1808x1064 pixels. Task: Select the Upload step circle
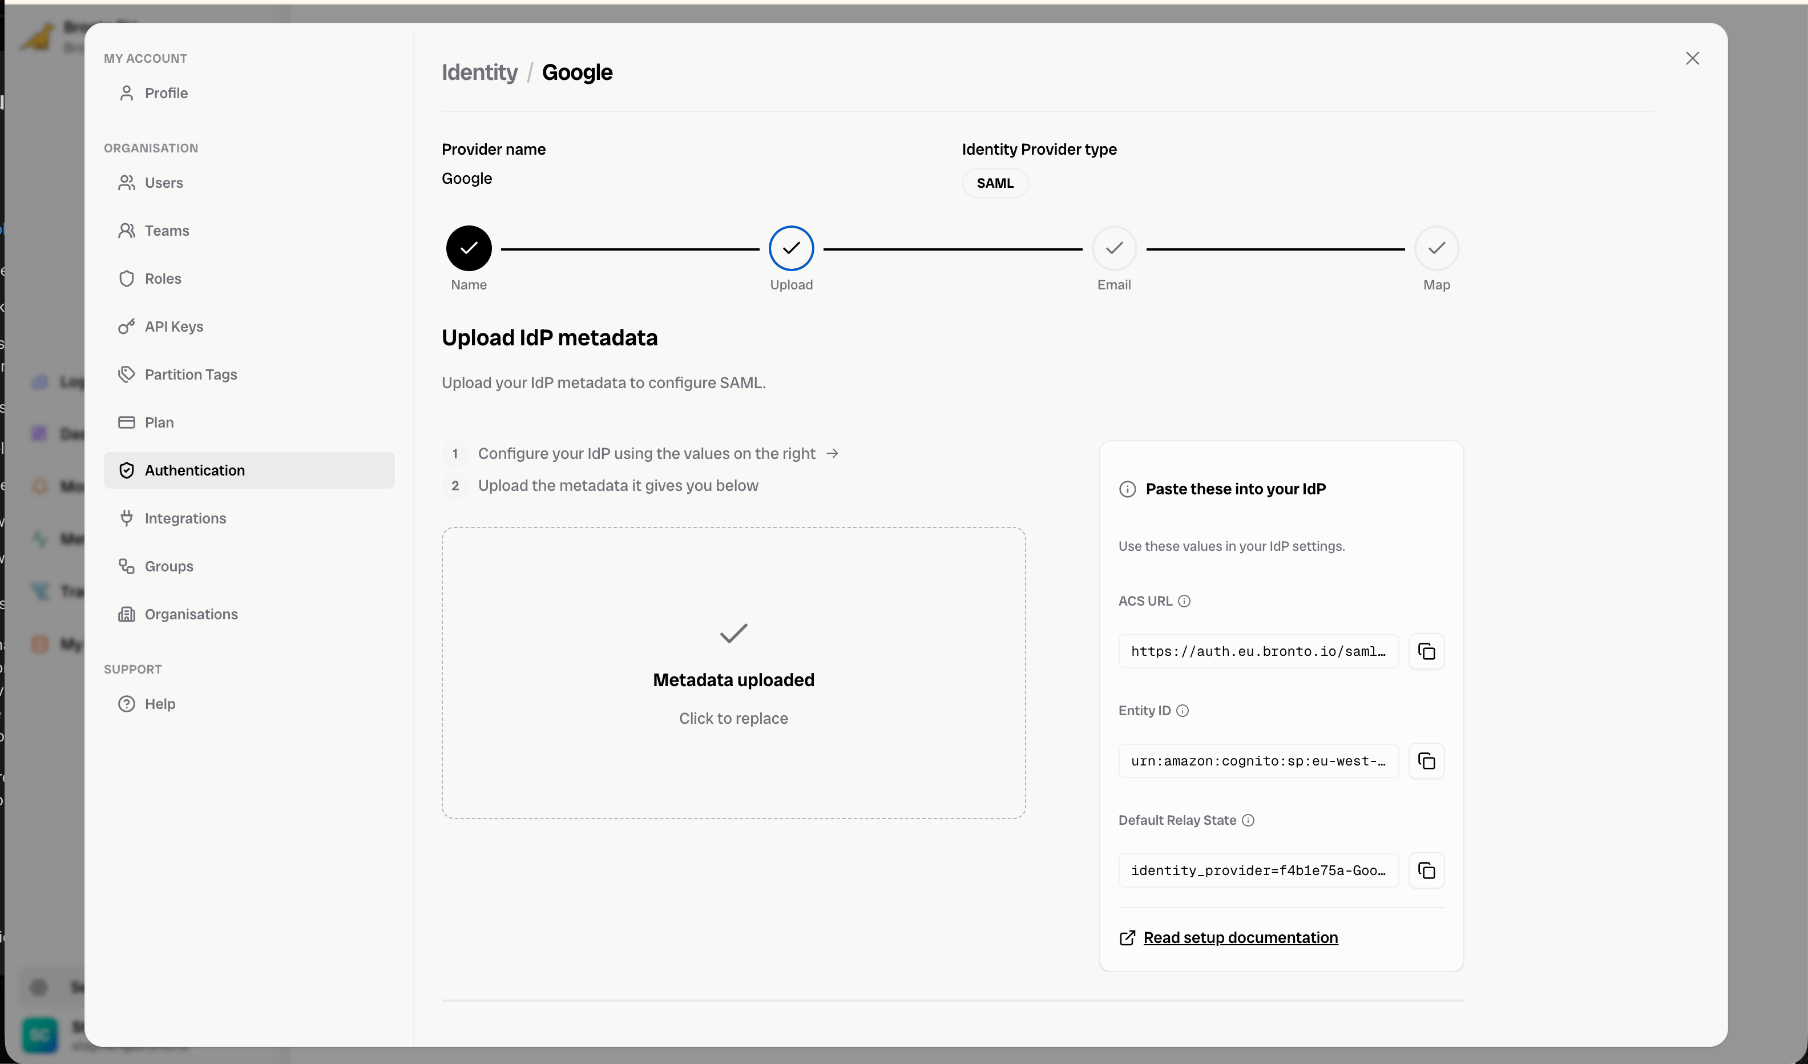(x=792, y=248)
